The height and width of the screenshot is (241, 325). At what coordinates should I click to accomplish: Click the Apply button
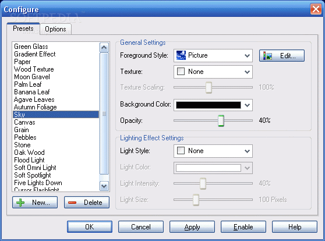tap(192, 226)
